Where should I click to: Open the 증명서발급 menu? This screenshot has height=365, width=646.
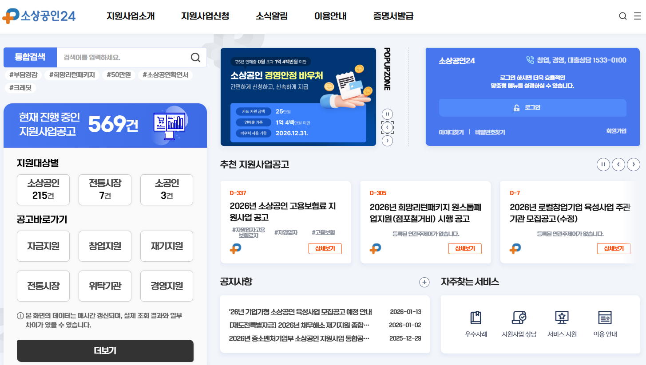392,16
